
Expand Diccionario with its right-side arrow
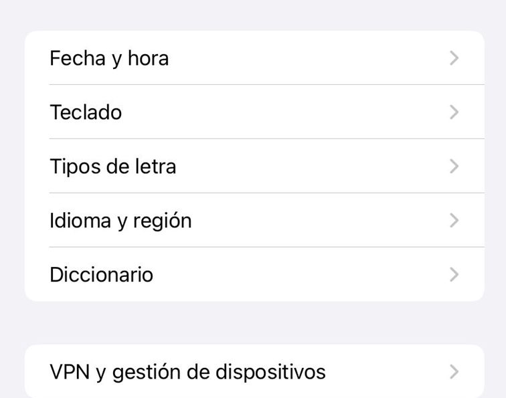pyautogui.click(x=454, y=275)
